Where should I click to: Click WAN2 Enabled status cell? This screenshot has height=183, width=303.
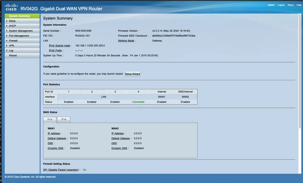[x=185, y=102]
